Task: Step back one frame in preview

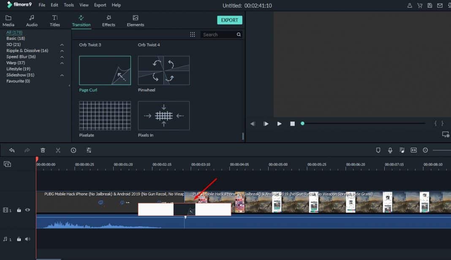Action: [253, 124]
